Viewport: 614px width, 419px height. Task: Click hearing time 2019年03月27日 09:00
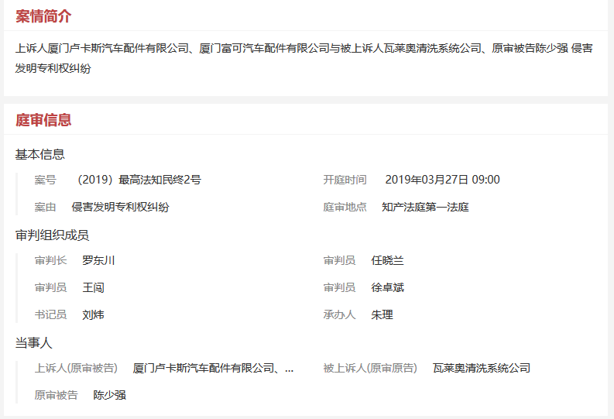[442, 180]
